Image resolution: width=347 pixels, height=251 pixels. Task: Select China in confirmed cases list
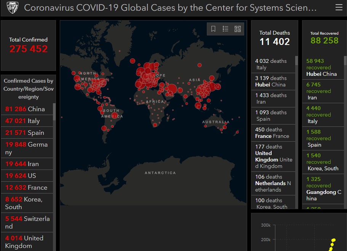tap(27, 109)
